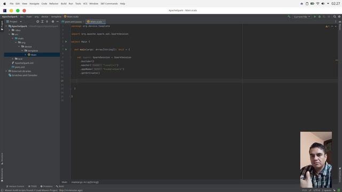Viewport: 342px width, 192px height.
Task: Open the Navigate menu
Action: click(x=34, y=4)
